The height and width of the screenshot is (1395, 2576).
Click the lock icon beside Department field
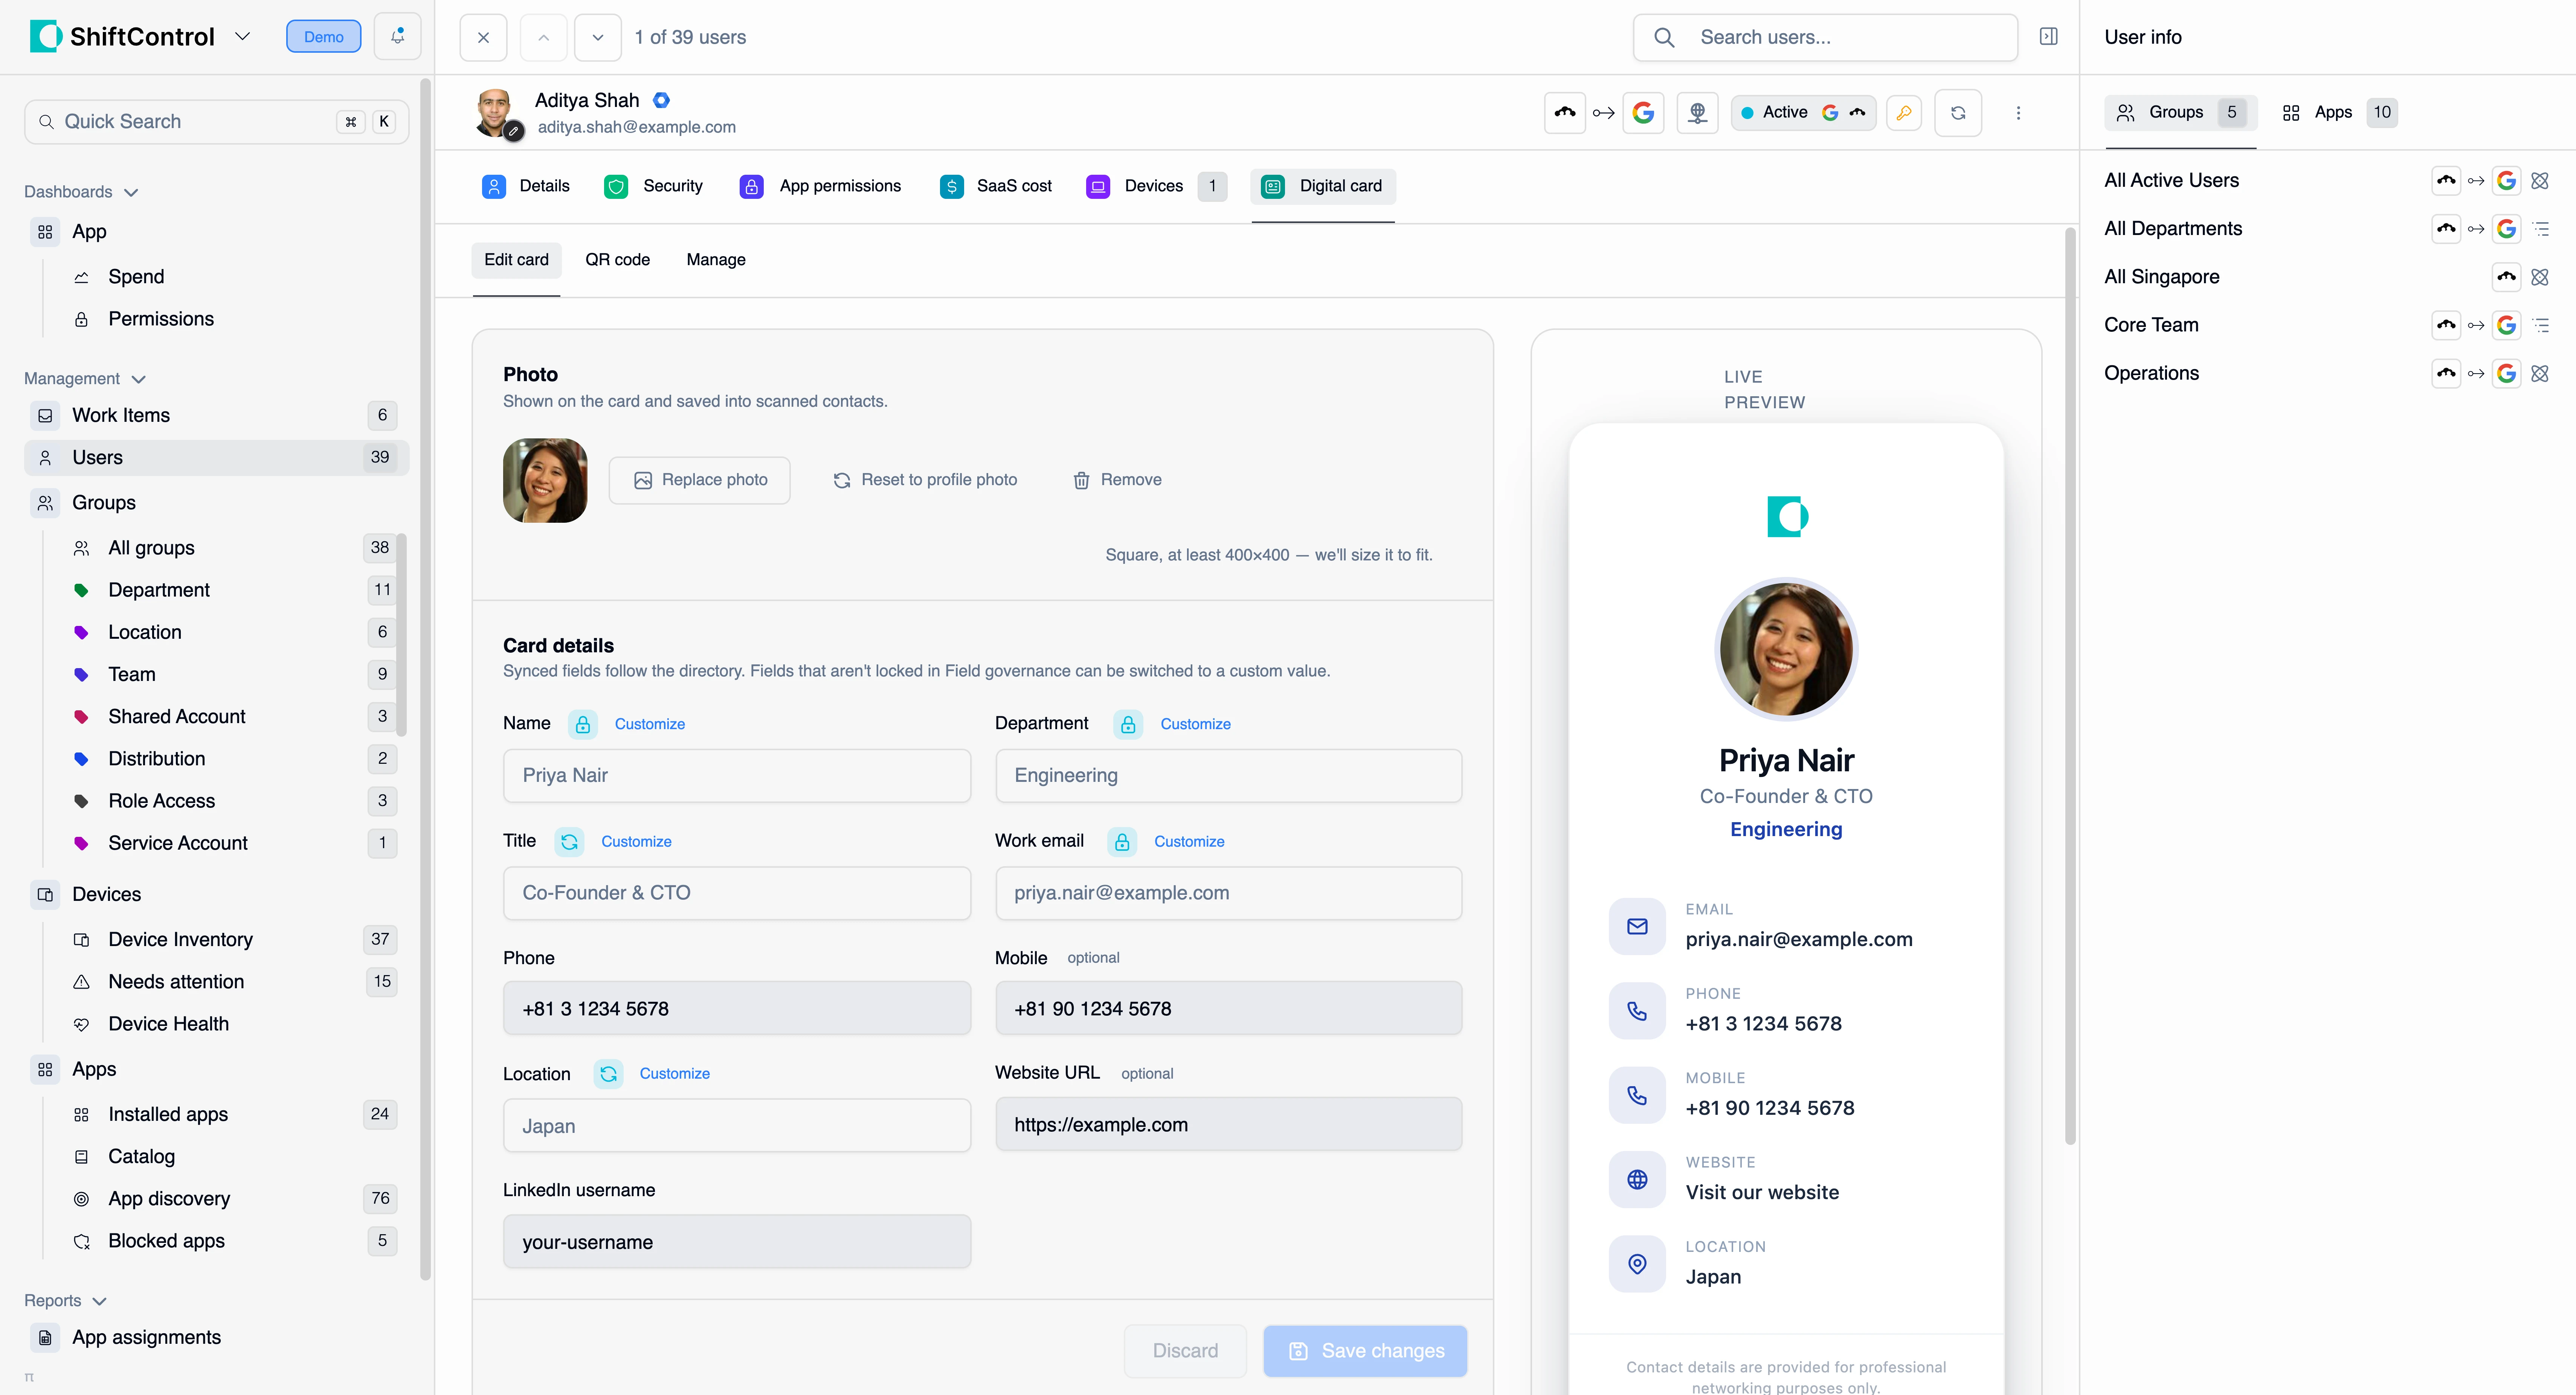[x=1128, y=724]
